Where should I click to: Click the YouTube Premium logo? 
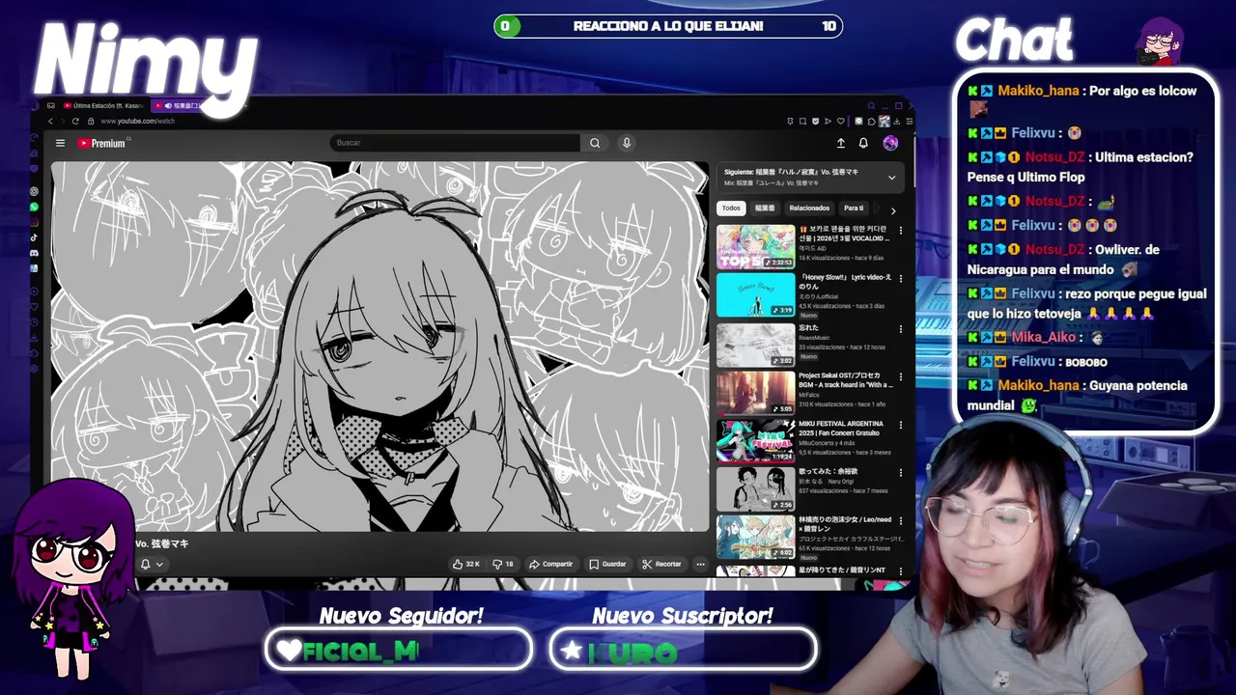click(101, 143)
